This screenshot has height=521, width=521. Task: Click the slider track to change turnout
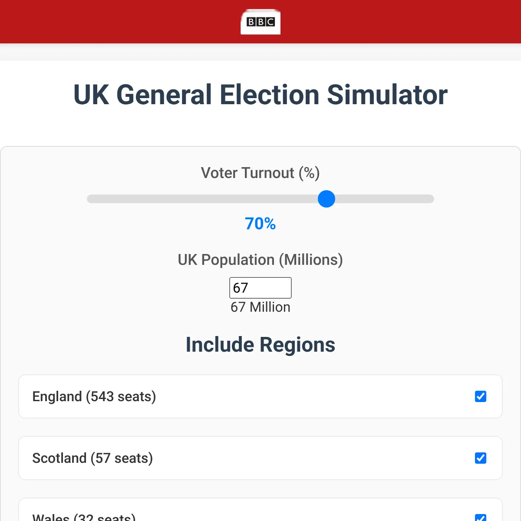click(195, 199)
